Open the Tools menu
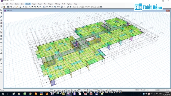Viewport: 171px width, 96px height. click(64, 4)
